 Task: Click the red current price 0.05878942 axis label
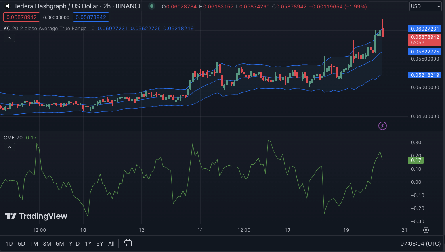tap(424, 40)
